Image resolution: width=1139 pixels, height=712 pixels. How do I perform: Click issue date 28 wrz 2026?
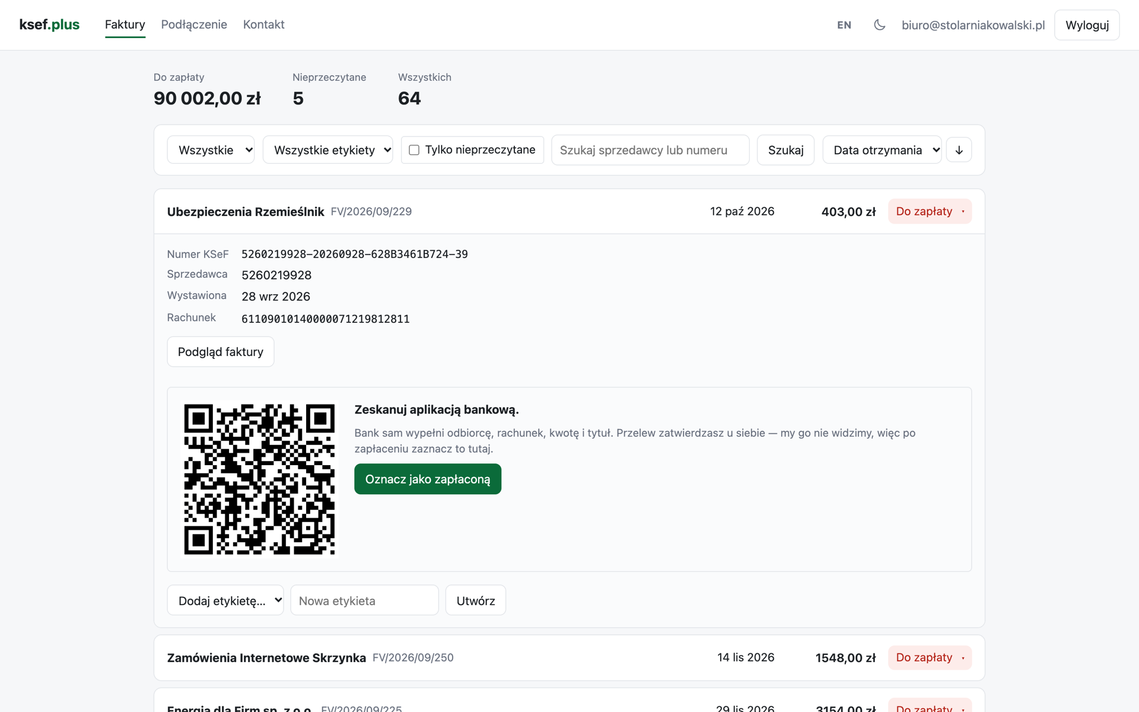point(276,296)
